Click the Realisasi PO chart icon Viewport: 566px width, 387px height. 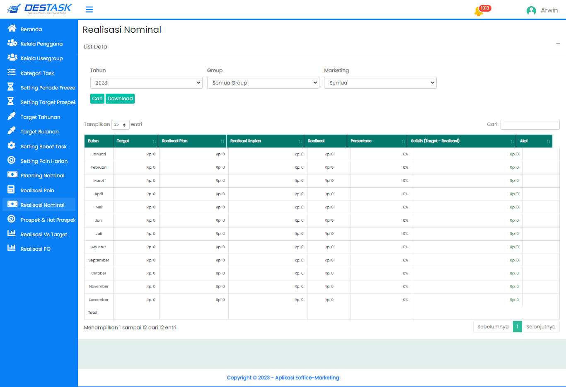(x=12, y=248)
